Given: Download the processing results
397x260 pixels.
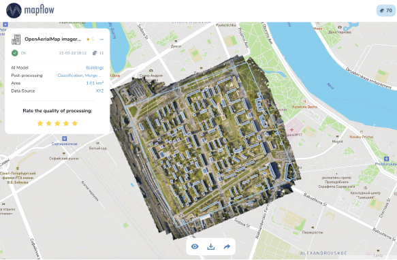Looking at the screenshot, I should [211, 246].
